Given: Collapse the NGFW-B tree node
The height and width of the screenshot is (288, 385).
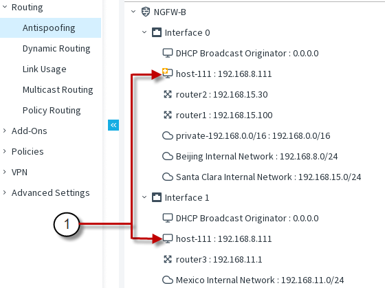Looking at the screenshot, I should pyautogui.click(x=133, y=12).
